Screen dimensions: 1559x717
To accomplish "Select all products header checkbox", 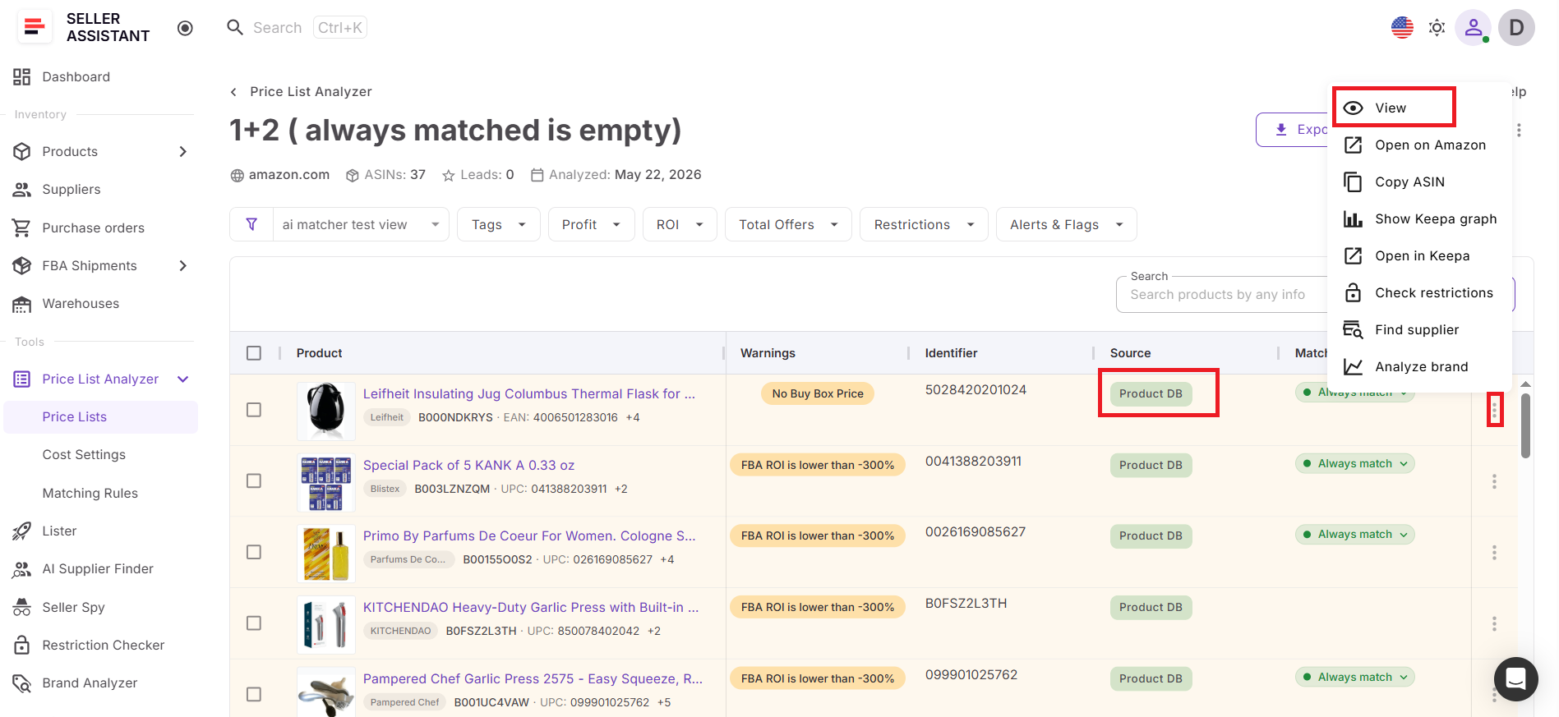I will [254, 353].
